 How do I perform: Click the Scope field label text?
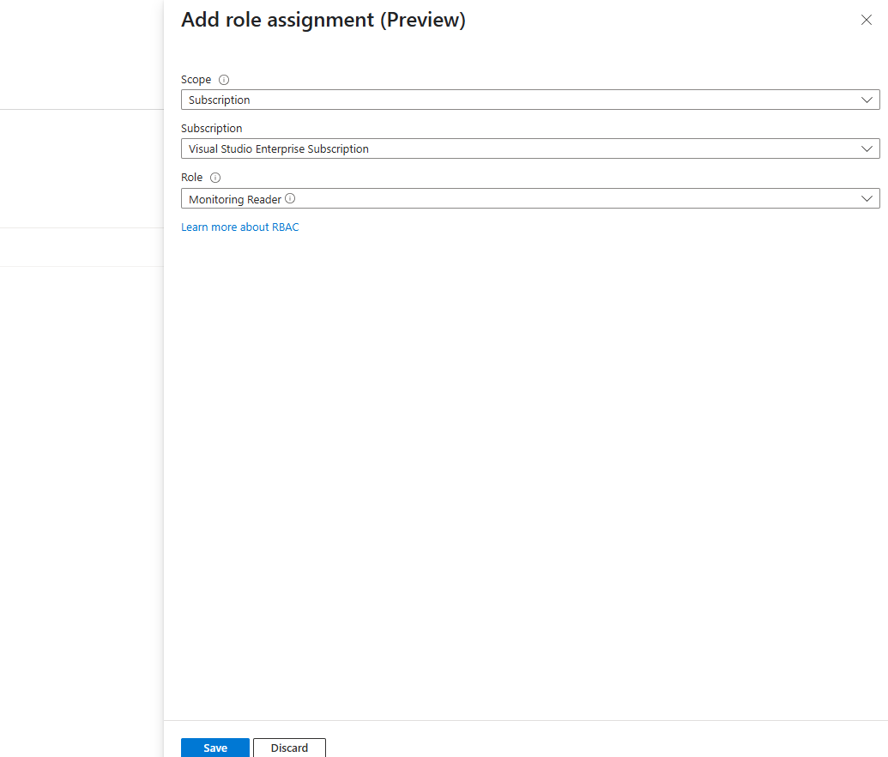[196, 80]
